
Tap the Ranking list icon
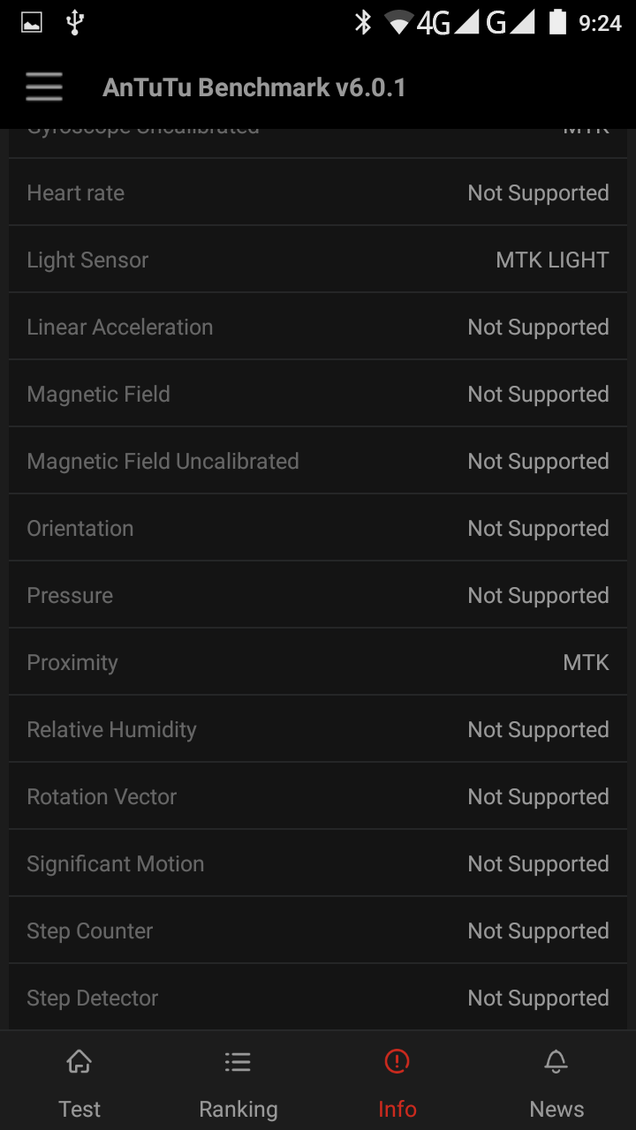[238, 1061]
